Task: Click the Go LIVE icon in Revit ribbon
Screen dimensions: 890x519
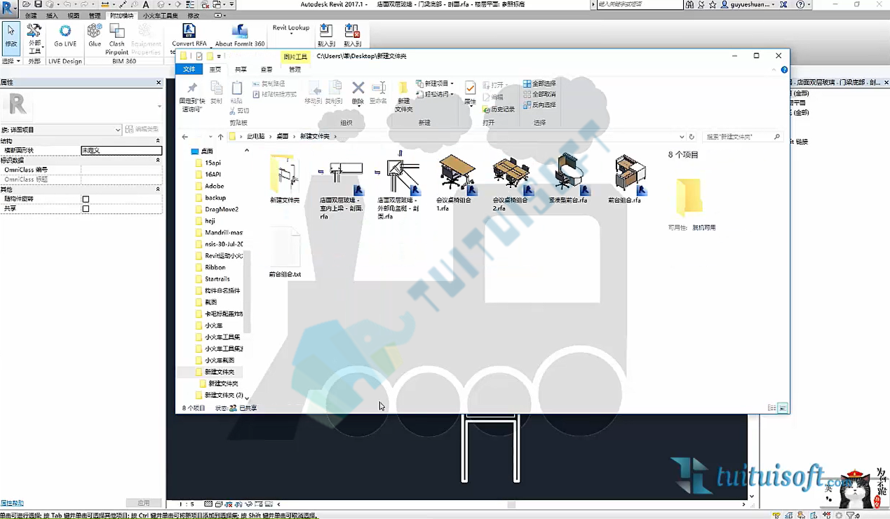Action: coord(65,35)
